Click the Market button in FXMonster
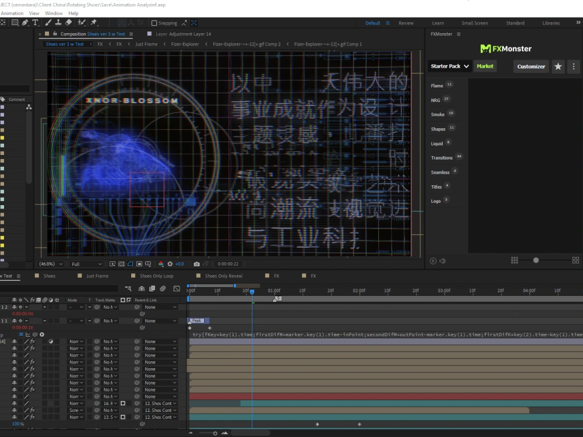 (x=485, y=66)
